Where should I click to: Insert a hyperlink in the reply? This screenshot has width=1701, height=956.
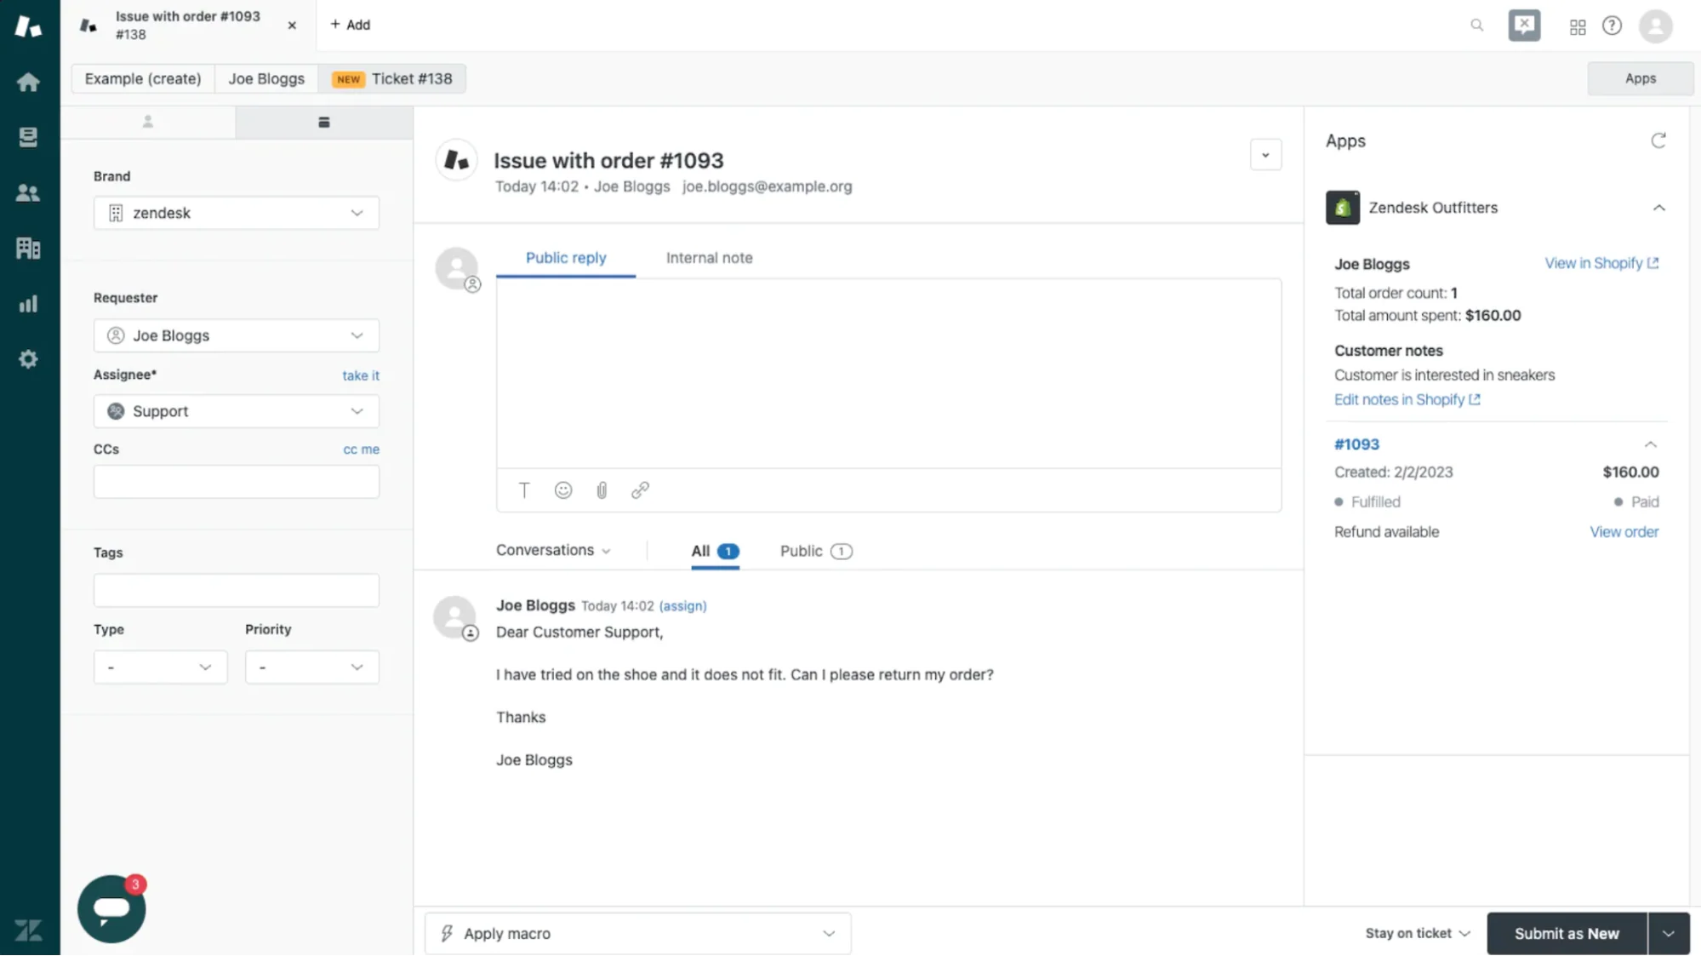640,489
